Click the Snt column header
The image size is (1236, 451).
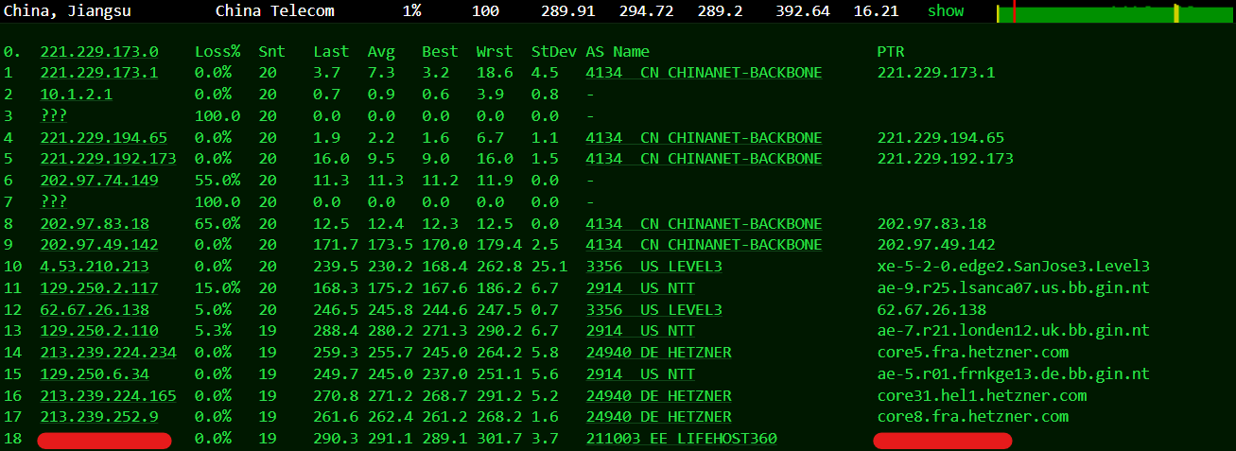click(271, 52)
